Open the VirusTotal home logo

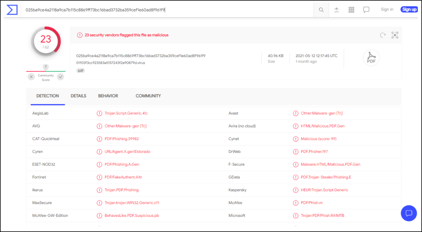pos(12,10)
